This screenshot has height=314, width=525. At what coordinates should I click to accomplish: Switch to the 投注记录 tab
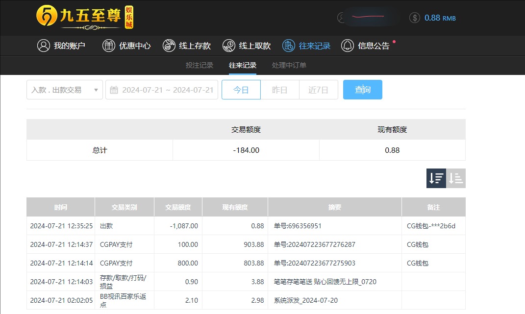click(200, 65)
